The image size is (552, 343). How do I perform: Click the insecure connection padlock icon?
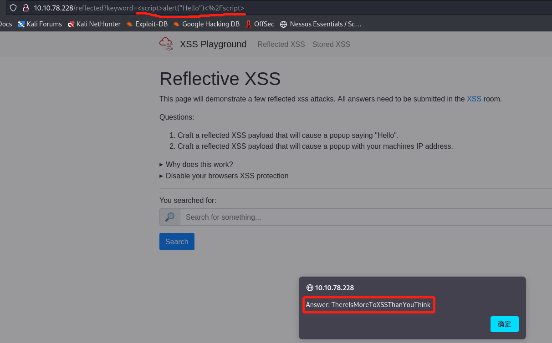coord(26,8)
